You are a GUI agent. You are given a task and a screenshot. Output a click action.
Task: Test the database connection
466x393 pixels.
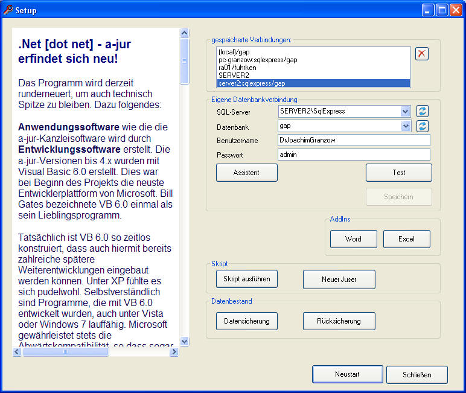pos(399,173)
